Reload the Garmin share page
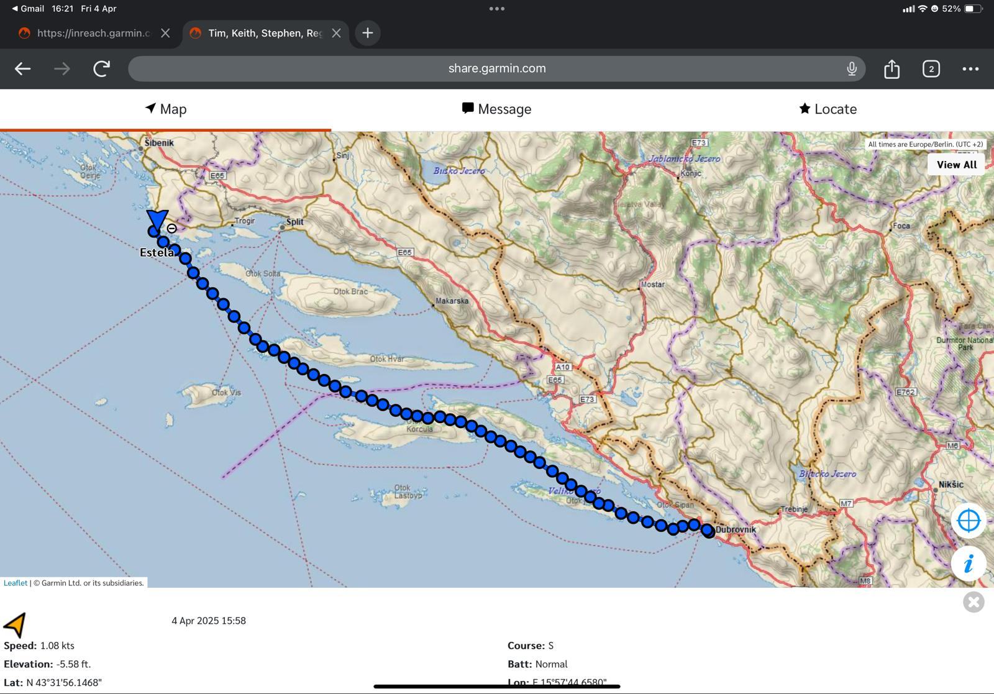 (101, 69)
